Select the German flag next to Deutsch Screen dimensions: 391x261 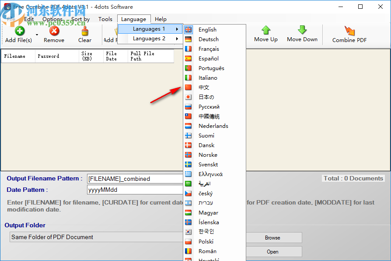pos(188,39)
